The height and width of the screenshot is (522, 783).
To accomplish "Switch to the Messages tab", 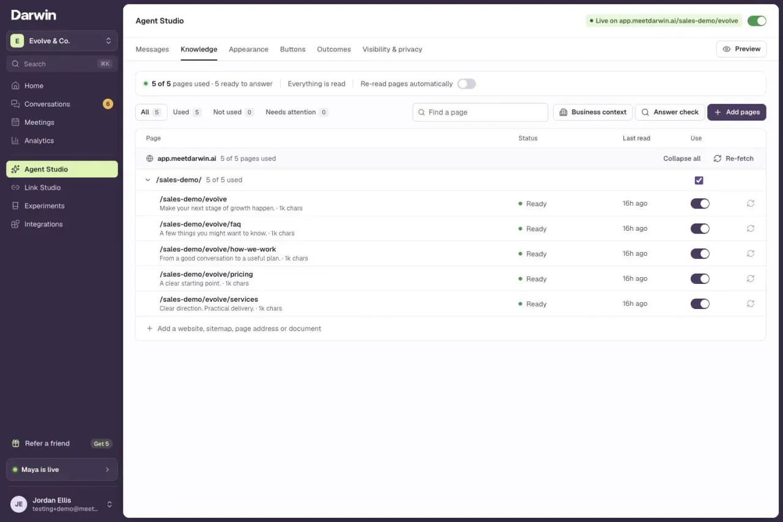I will [152, 50].
